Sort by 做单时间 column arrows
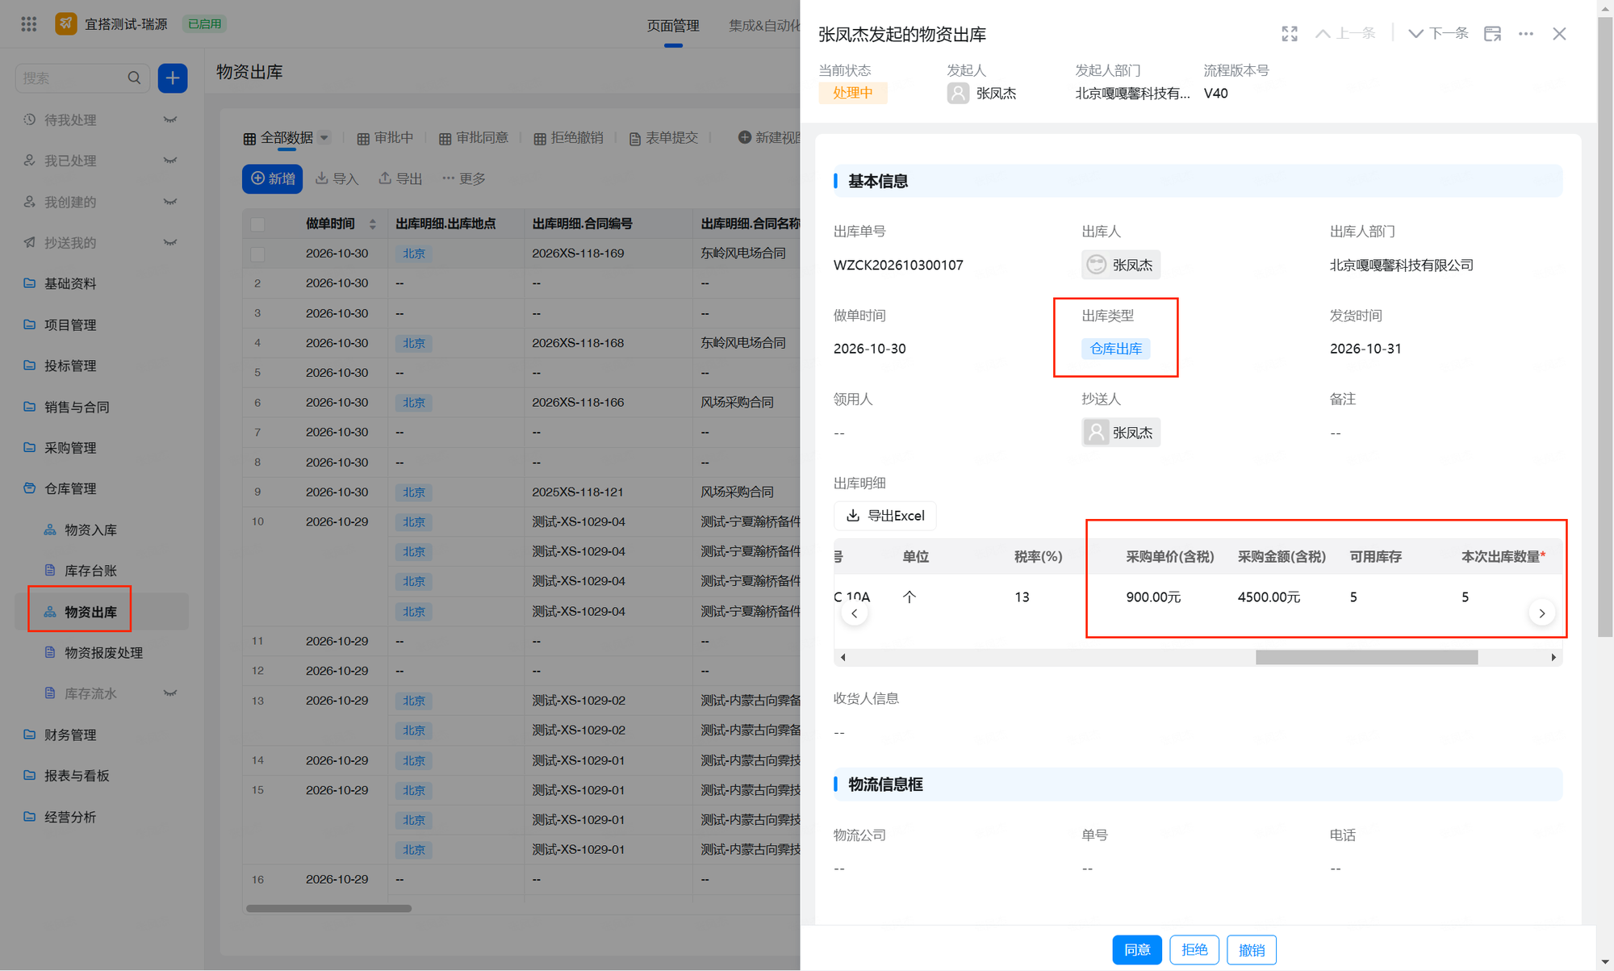This screenshot has width=1614, height=971. [372, 224]
